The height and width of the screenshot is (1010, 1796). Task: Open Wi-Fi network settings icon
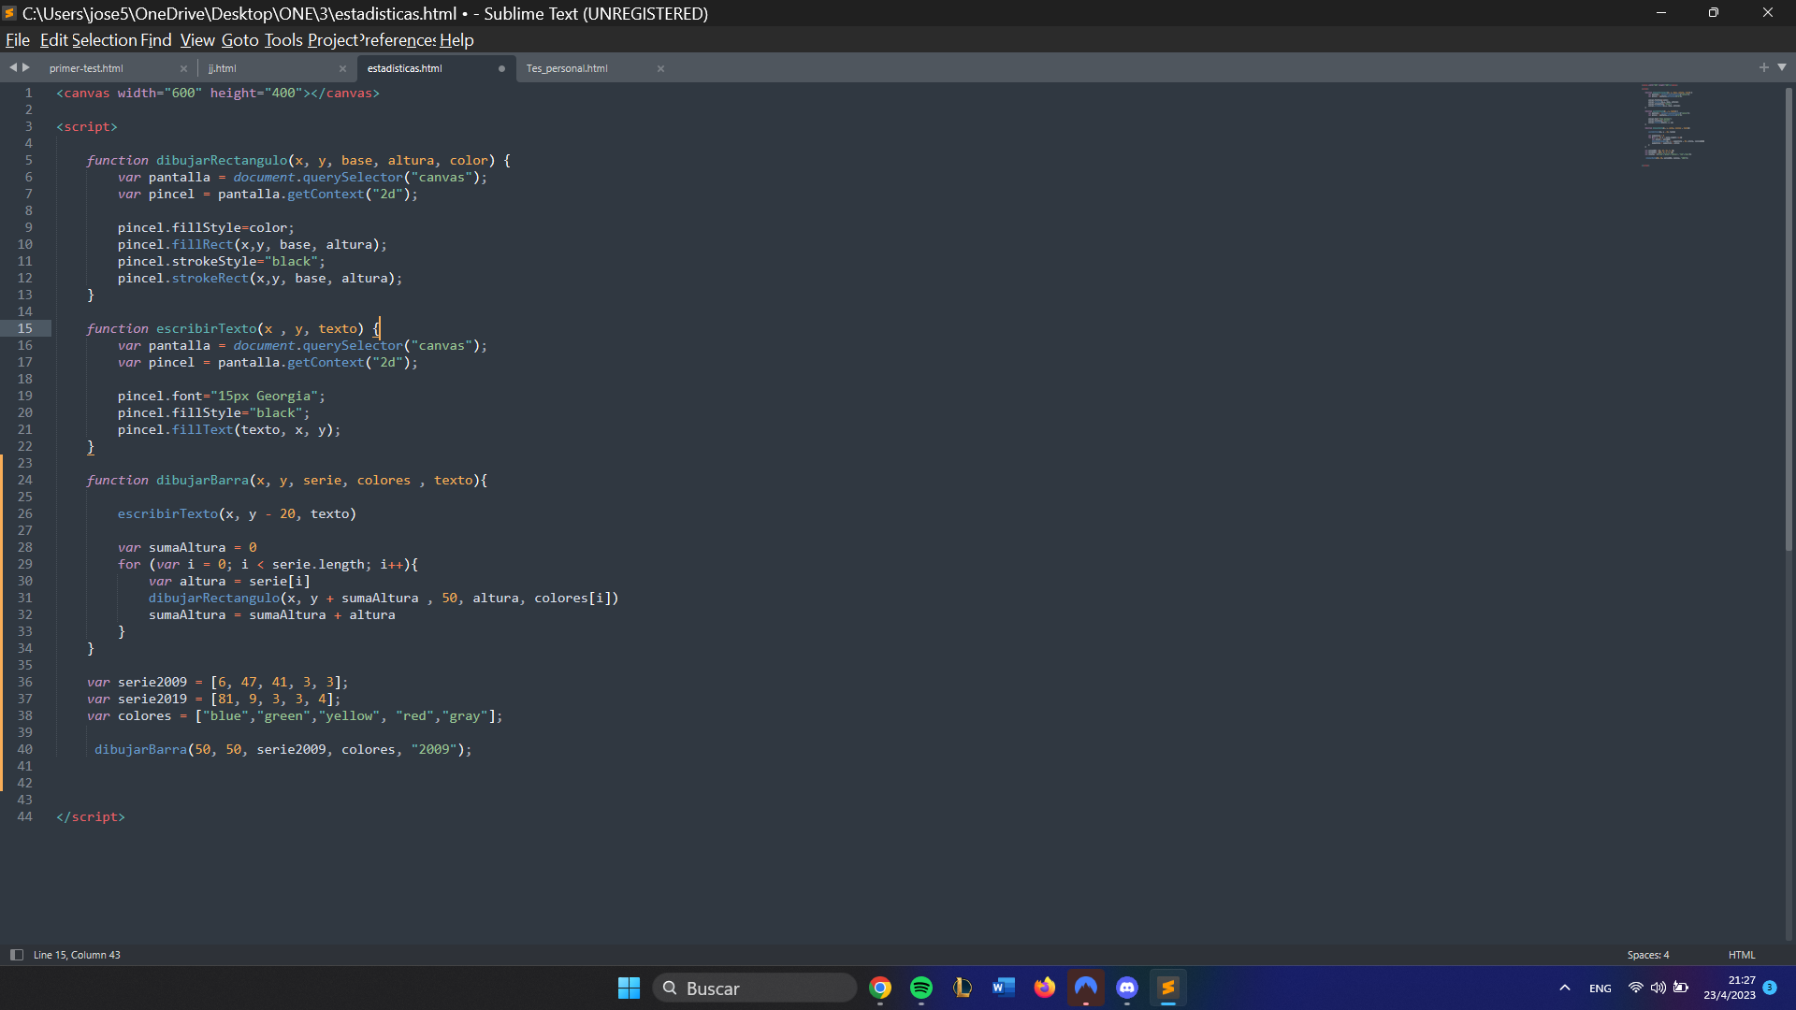click(x=1635, y=988)
